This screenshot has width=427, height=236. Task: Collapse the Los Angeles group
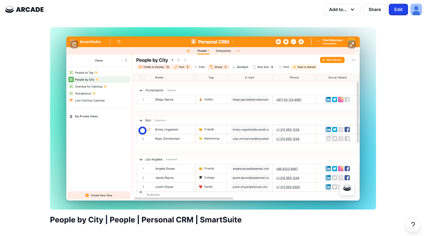click(141, 160)
